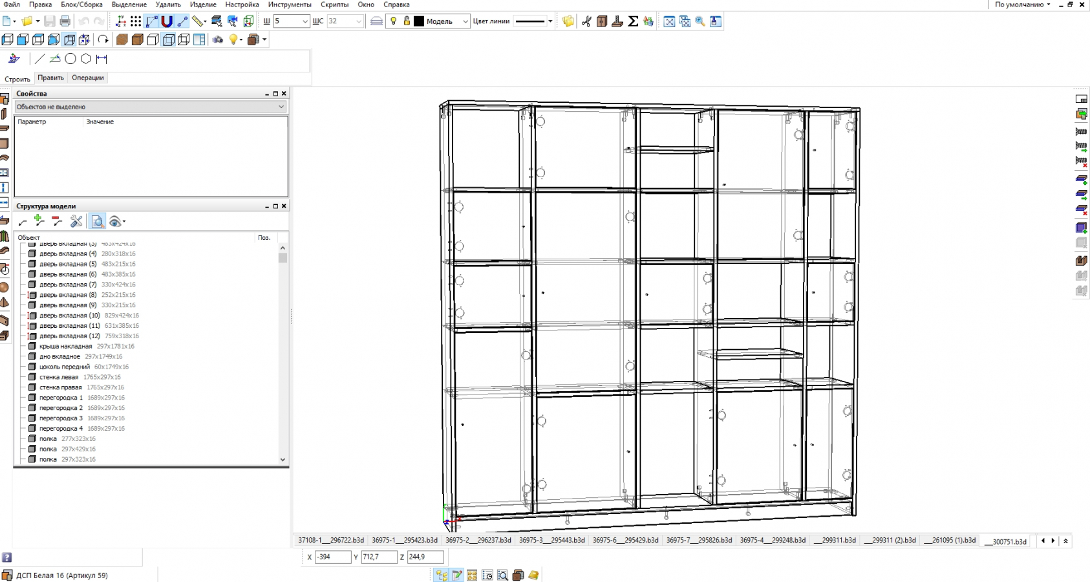Click the zoom magnifier icon in top toolbar
The width and height of the screenshot is (1090, 582).
[x=700, y=21]
